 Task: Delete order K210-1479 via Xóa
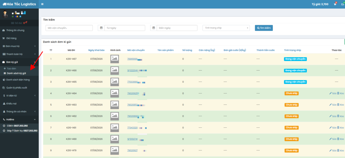(340, 151)
